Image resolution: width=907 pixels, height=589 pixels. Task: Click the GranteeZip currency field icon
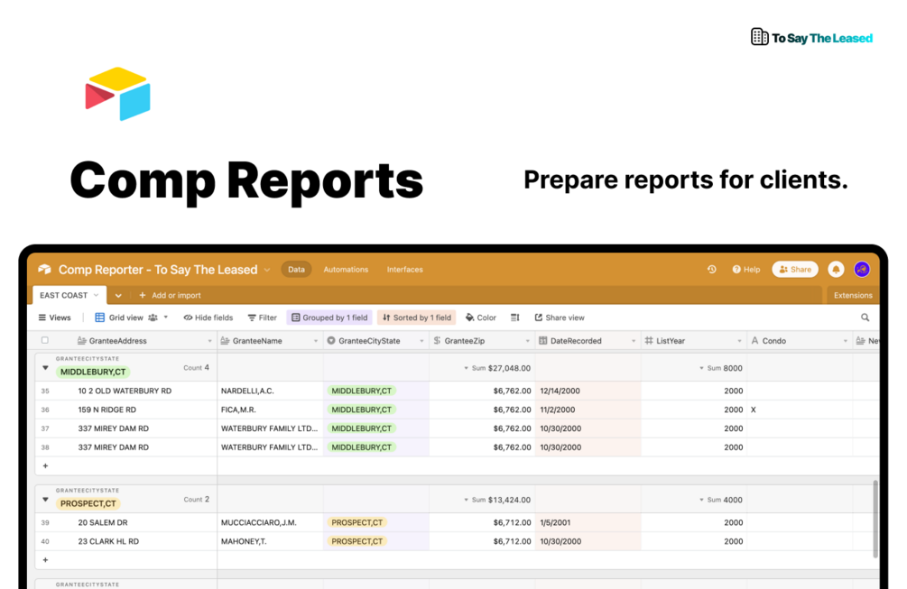pos(437,340)
